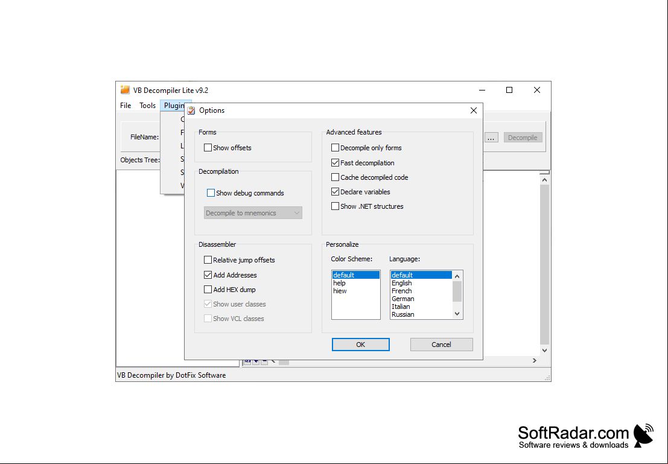Pick German in the Language list
This screenshot has height=464, width=668.
click(421, 299)
